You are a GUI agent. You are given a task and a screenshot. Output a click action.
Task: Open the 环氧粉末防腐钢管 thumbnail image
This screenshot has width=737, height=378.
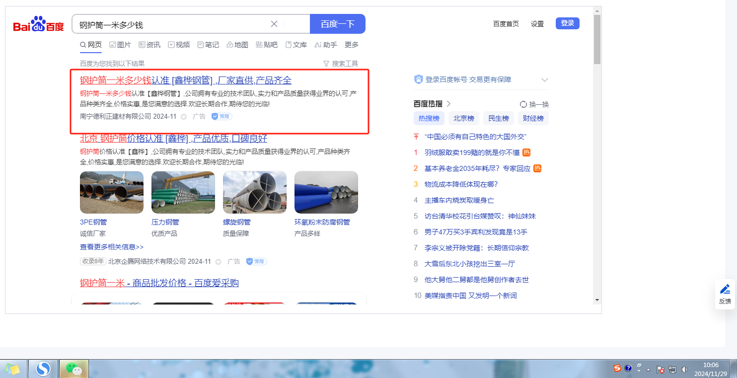tap(326, 192)
